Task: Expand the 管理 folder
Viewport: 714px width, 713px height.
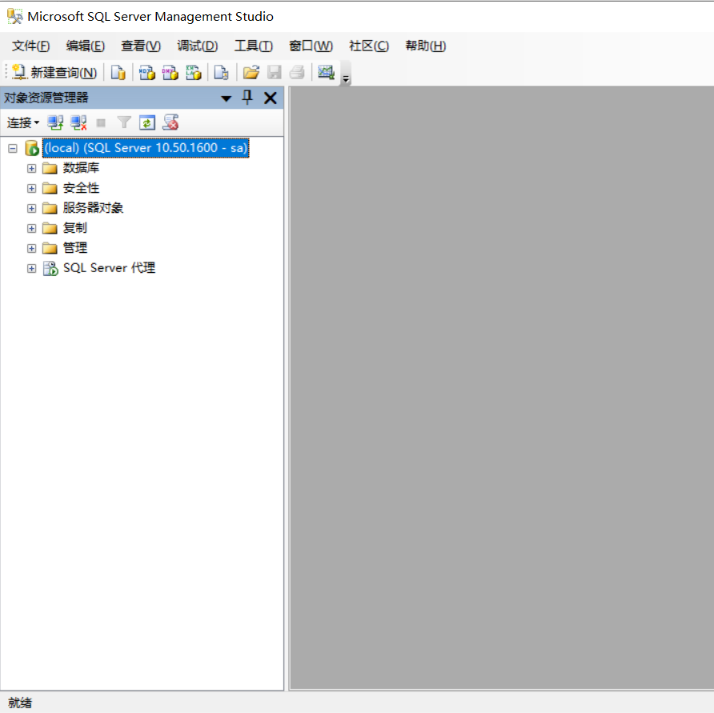Action: [x=31, y=248]
